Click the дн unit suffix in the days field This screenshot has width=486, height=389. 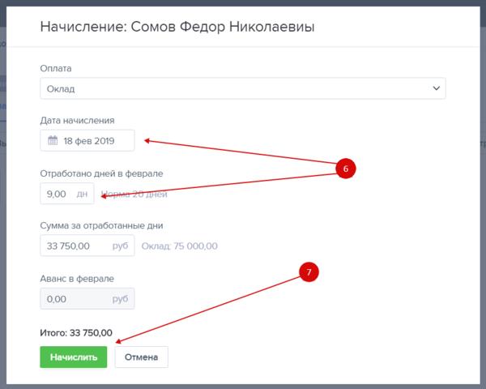[83, 194]
